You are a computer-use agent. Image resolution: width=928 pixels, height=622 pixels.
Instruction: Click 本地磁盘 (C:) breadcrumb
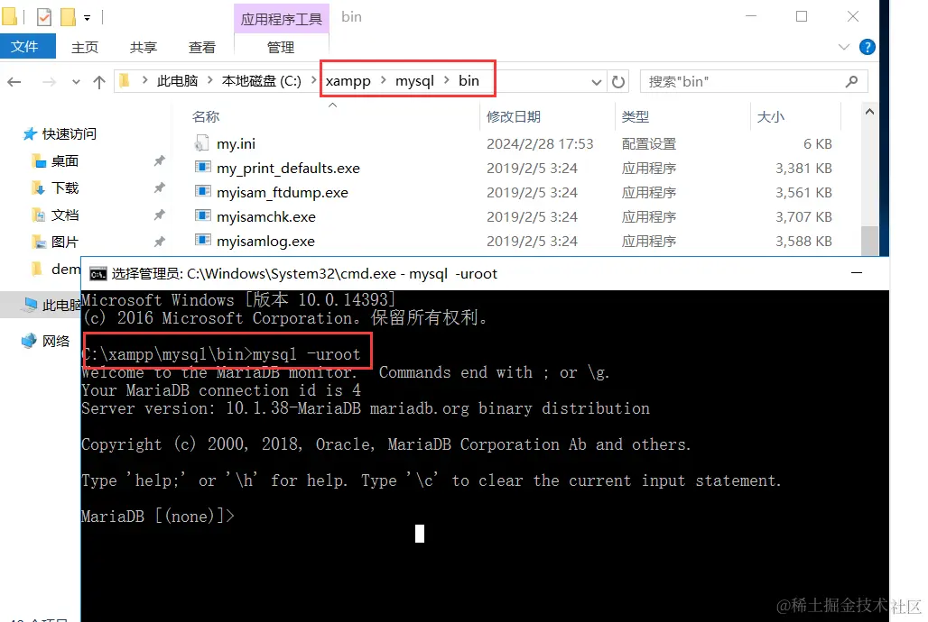pos(262,81)
